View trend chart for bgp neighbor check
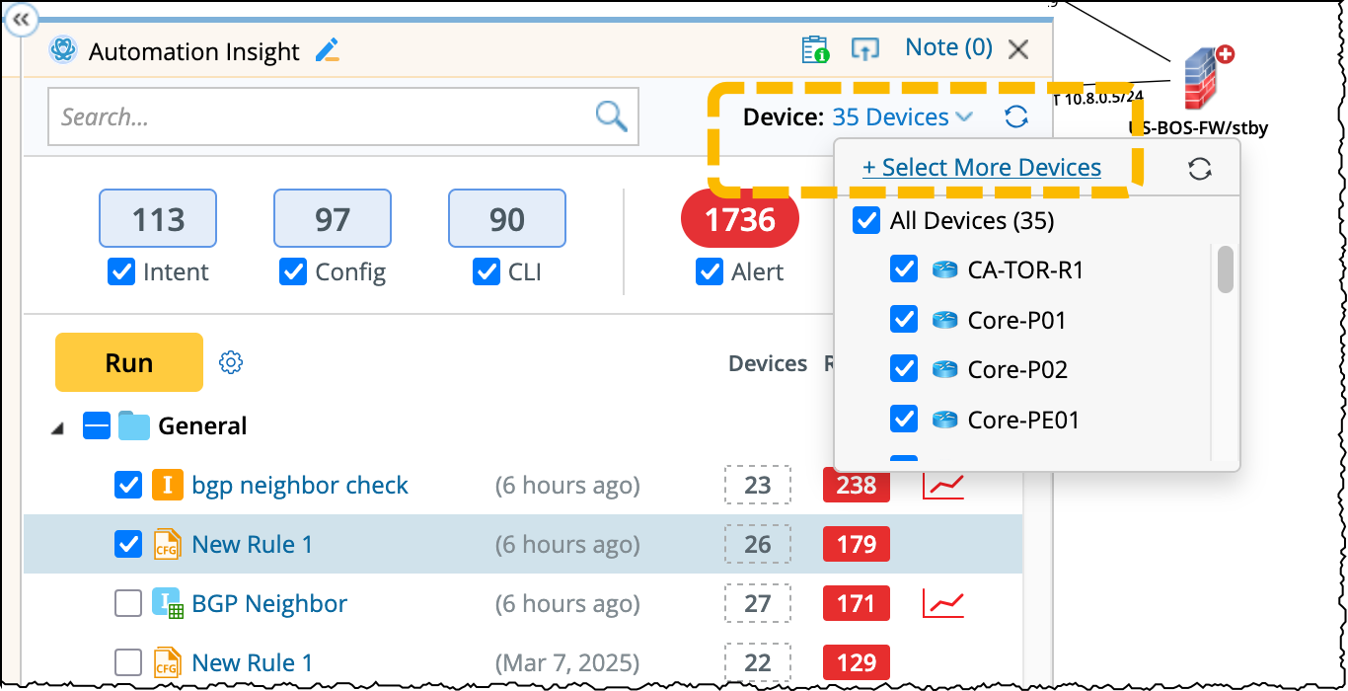This screenshot has width=1348, height=691. pos(942,486)
